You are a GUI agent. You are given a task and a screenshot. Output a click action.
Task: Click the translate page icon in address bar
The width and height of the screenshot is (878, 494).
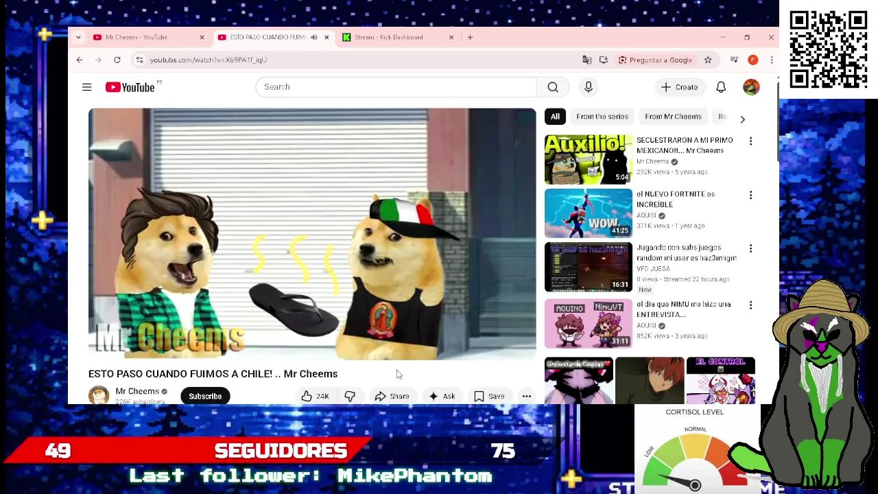tap(586, 60)
